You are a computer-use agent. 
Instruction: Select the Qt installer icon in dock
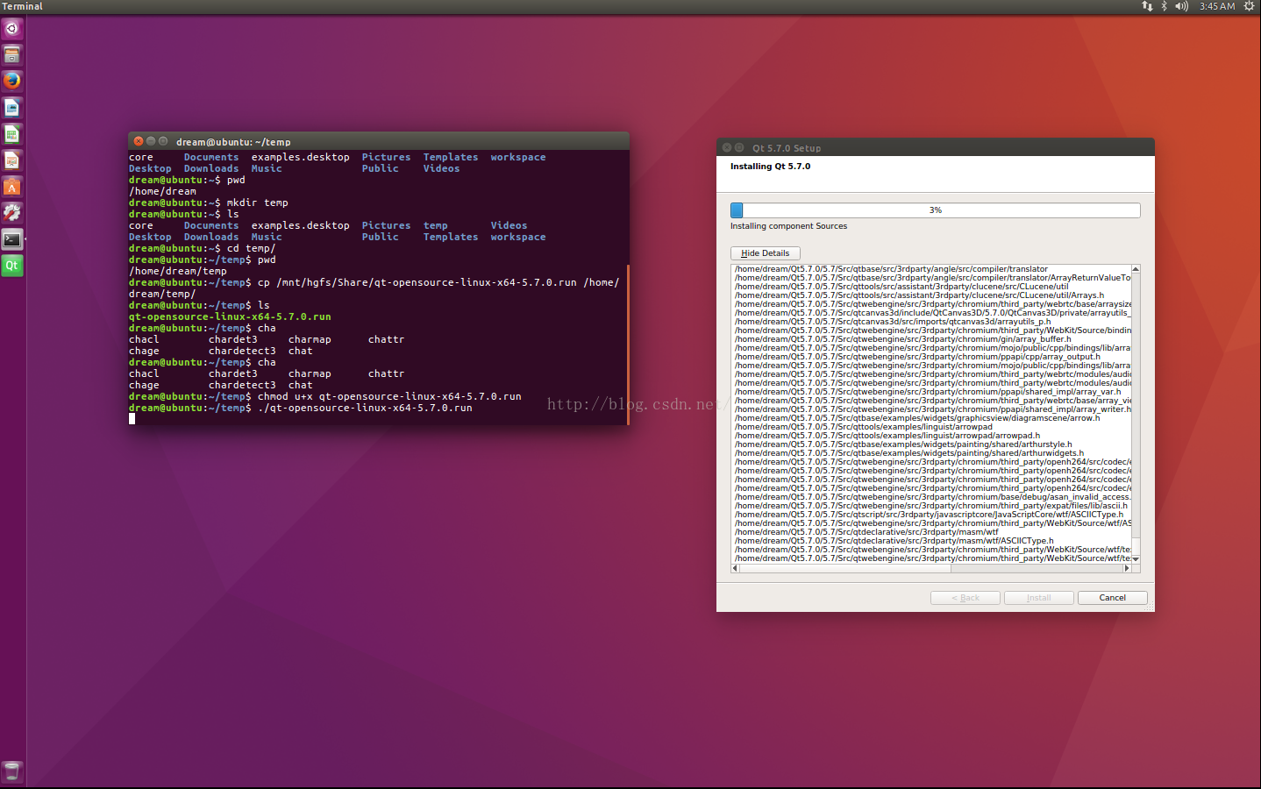pos(12,265)
